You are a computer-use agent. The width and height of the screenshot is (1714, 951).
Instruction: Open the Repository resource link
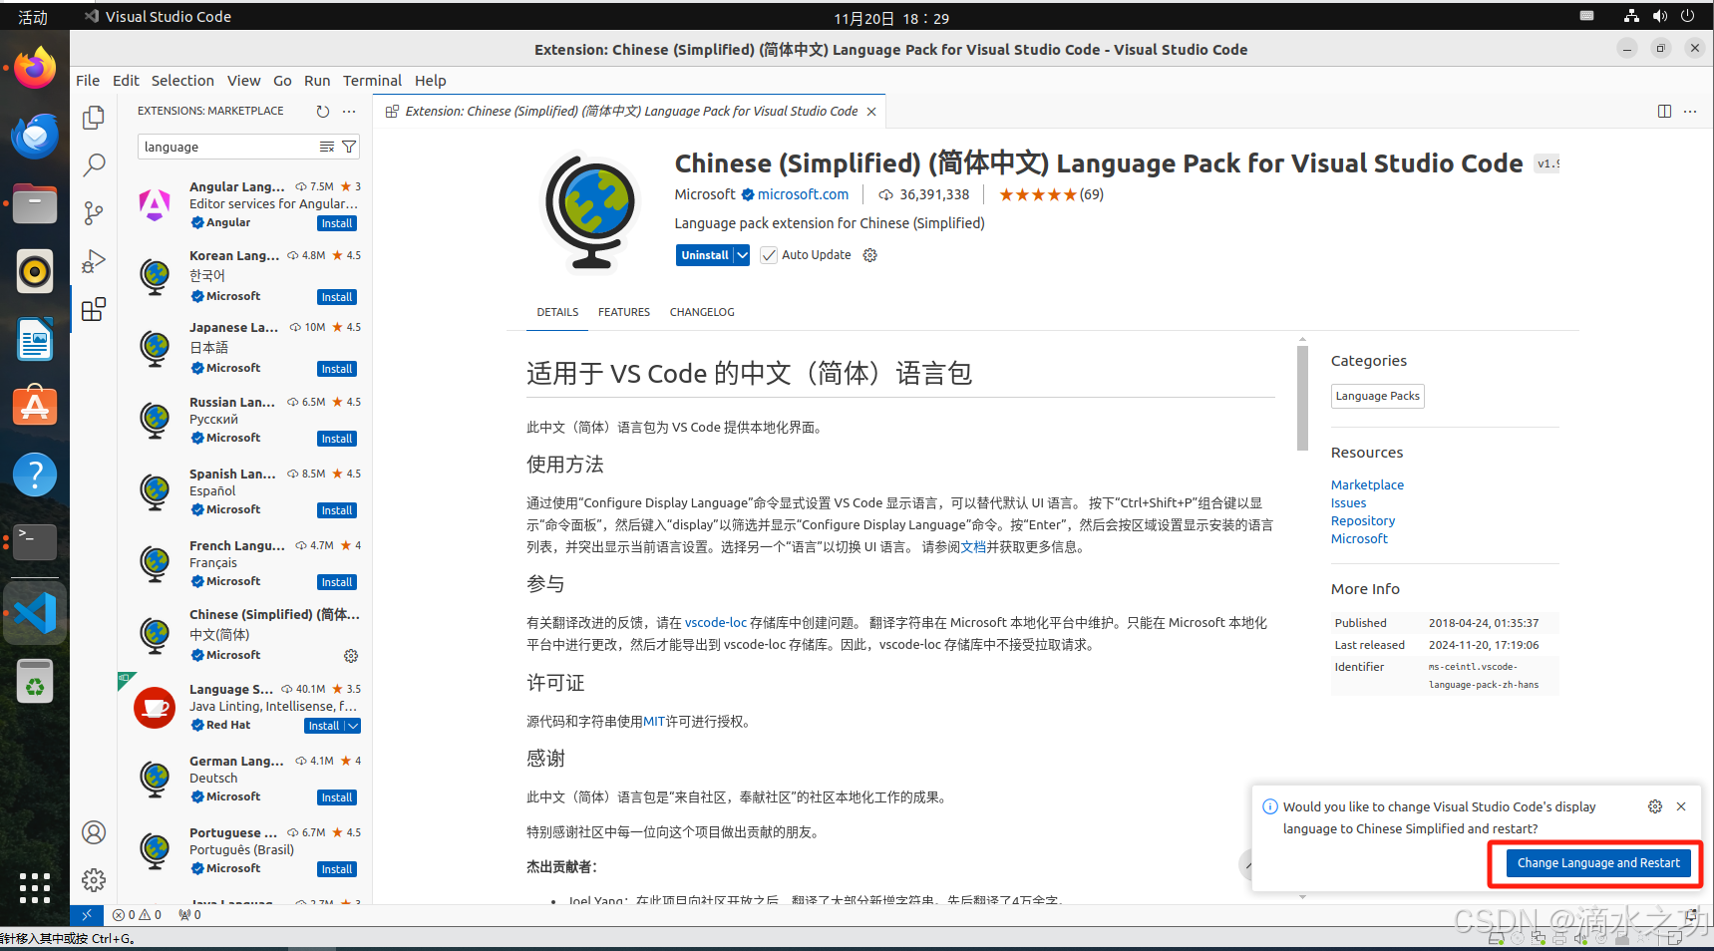pyautogui.click(x=1363, y=520)
